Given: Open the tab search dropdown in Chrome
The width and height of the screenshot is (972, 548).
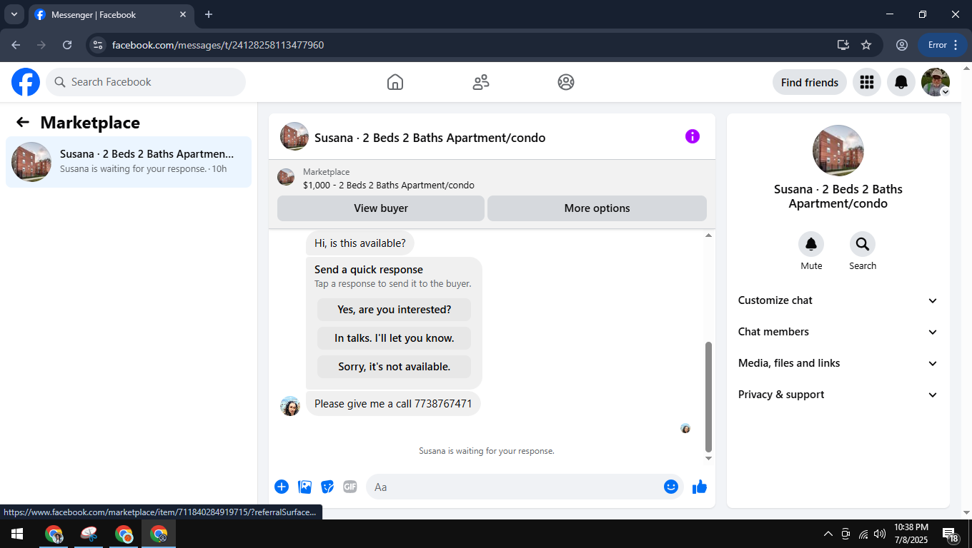Looking at the screenshot, I should tap(14, 14).
